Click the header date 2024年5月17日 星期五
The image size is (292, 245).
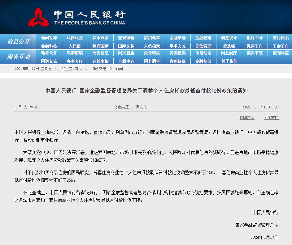(33, 69)
